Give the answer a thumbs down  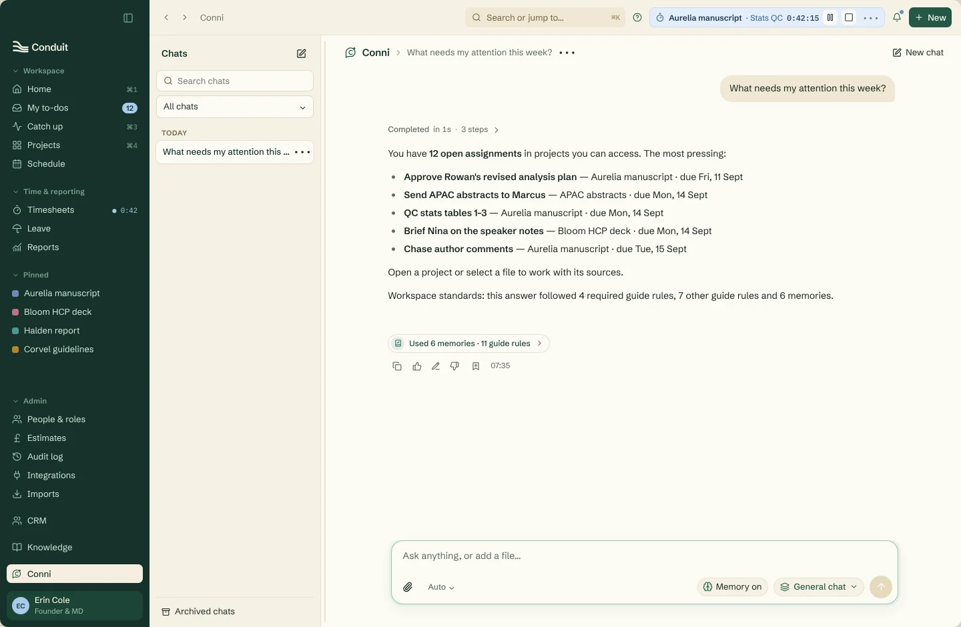454,366
